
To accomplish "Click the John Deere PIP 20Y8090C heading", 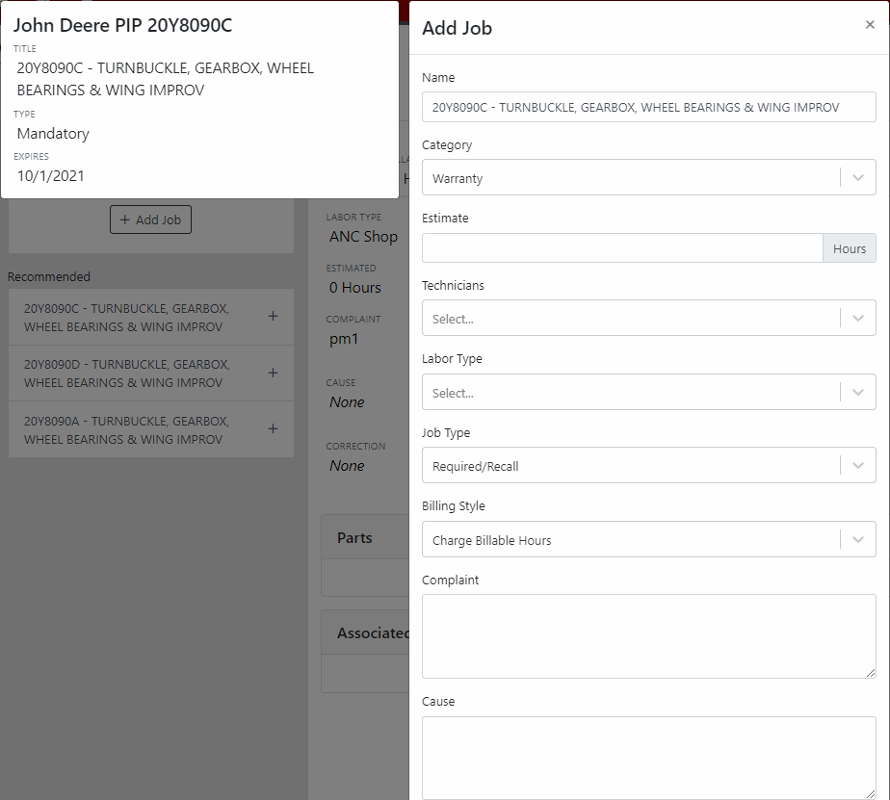I will click(x=122, y=26).
